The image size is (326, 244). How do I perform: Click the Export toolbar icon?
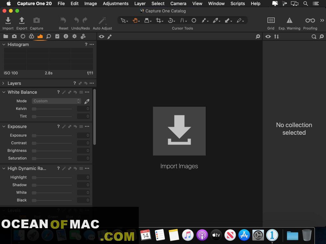point(22,20)
